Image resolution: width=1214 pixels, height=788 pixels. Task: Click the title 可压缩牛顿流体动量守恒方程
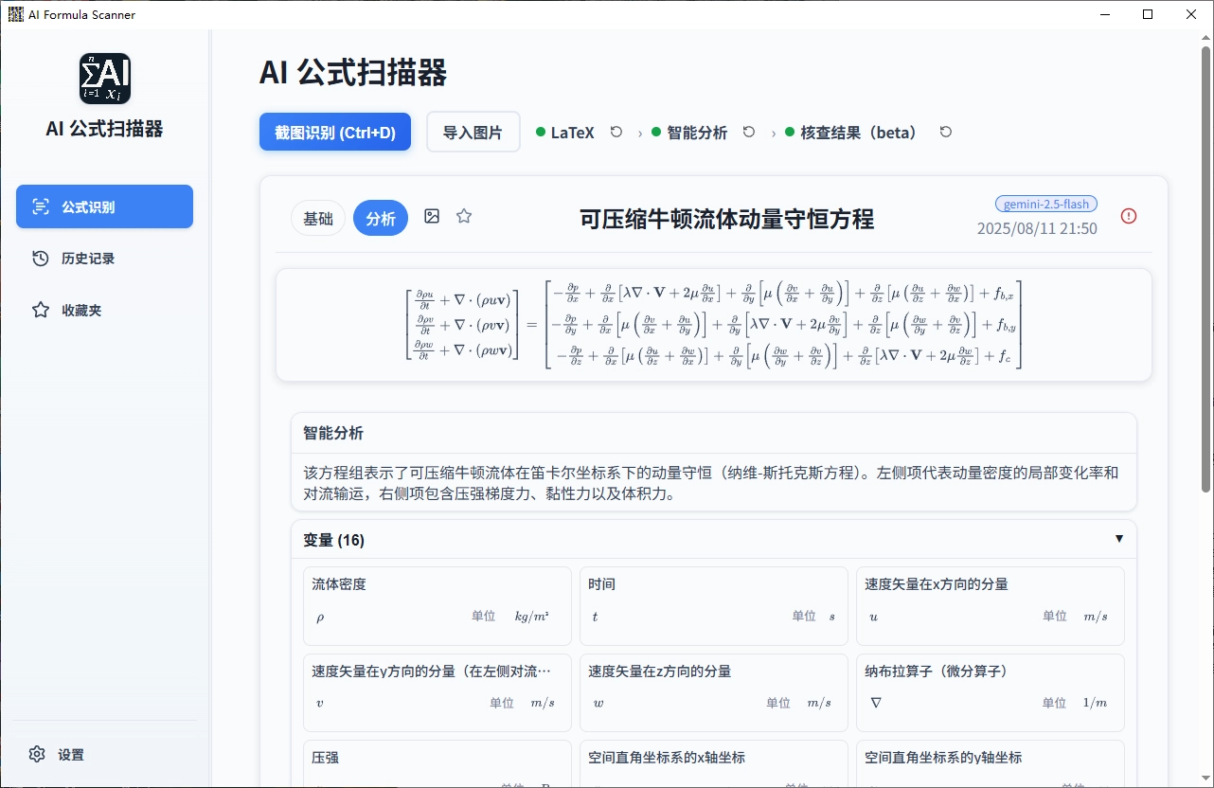(726, 220)
